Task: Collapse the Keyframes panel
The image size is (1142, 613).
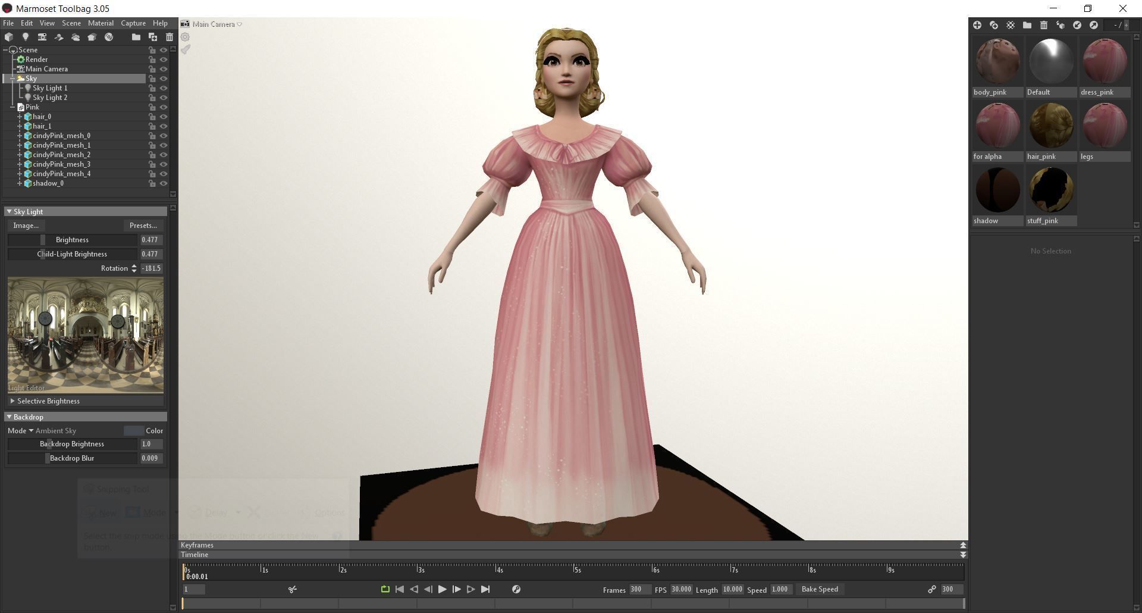Action: click(963, 545)
